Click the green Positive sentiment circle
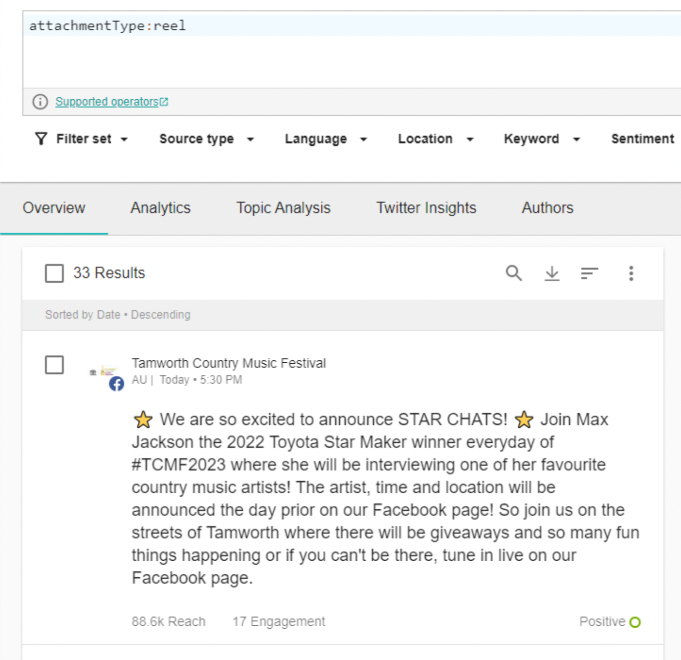Viewport: 681px width, 660px height. [635, 622]
